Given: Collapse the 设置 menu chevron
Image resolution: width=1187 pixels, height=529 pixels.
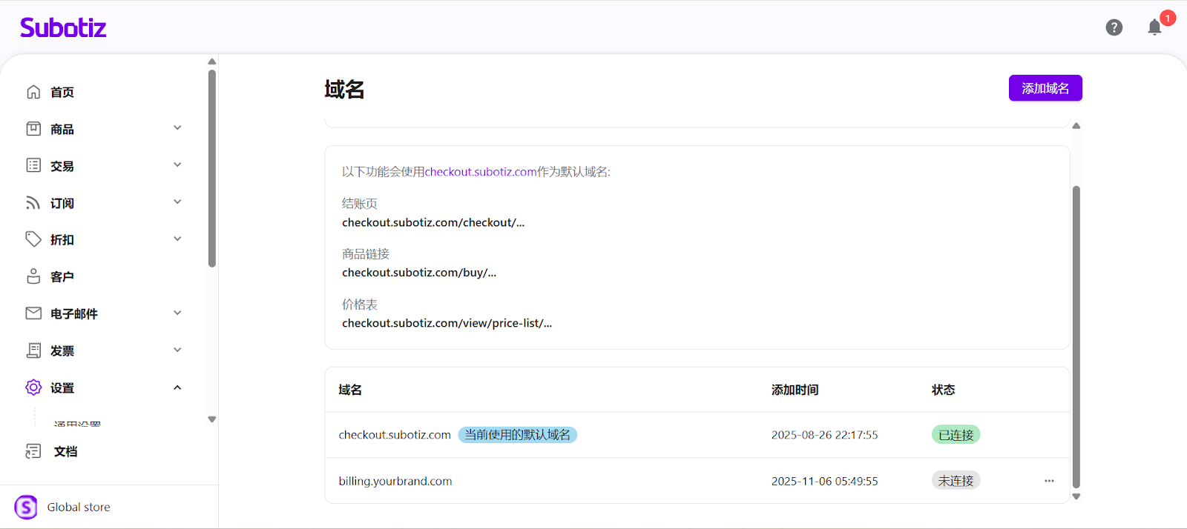Looking at the screenshot, I should pyautogui.click(x=177, y=387).
